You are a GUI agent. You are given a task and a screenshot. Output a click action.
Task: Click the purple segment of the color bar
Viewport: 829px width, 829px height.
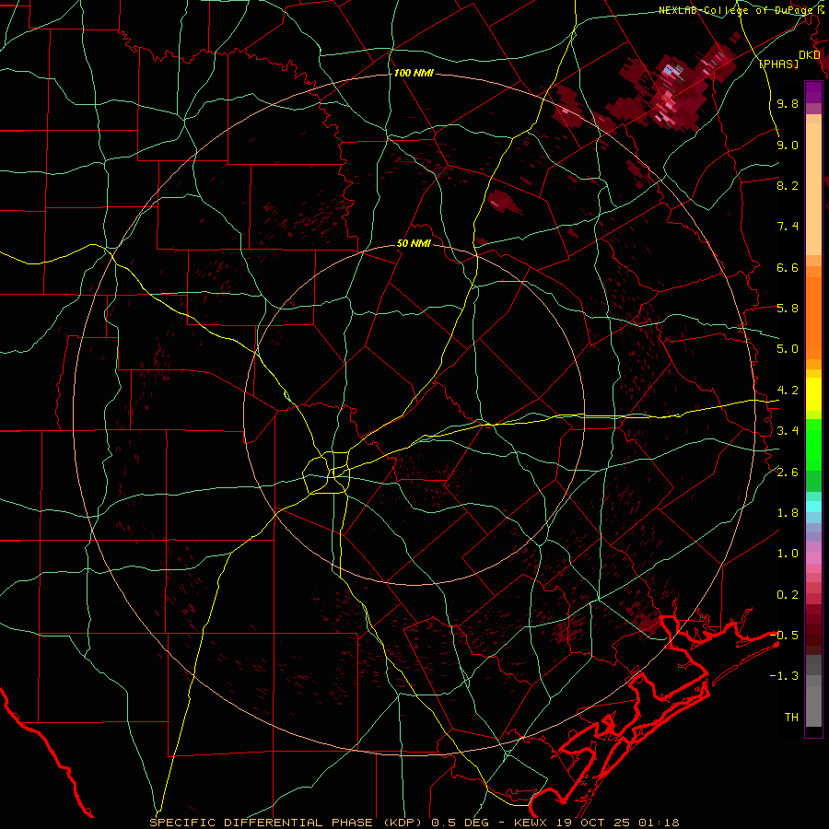[813, 92]
